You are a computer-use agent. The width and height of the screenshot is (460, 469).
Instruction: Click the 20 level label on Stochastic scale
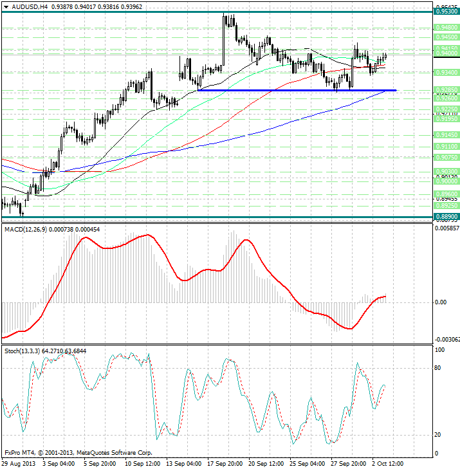[437, 435]
